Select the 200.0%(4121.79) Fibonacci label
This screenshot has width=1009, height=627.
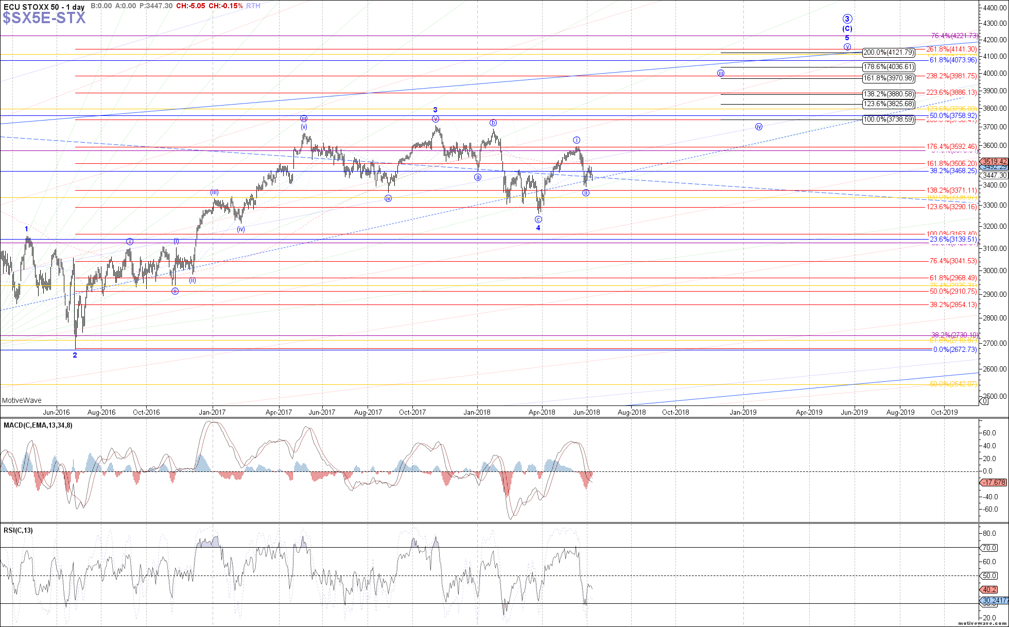pyautogui.click(x=889, y=53)
